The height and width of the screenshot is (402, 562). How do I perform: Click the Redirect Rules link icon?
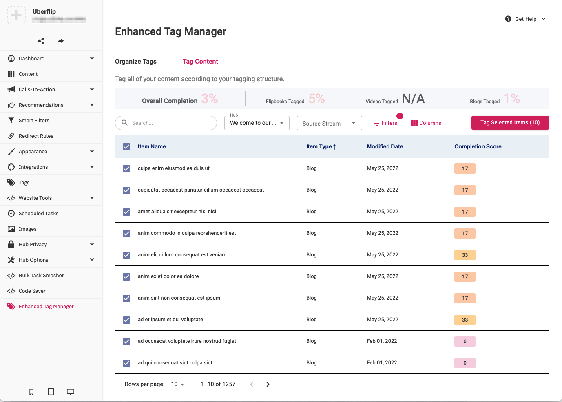11,136
